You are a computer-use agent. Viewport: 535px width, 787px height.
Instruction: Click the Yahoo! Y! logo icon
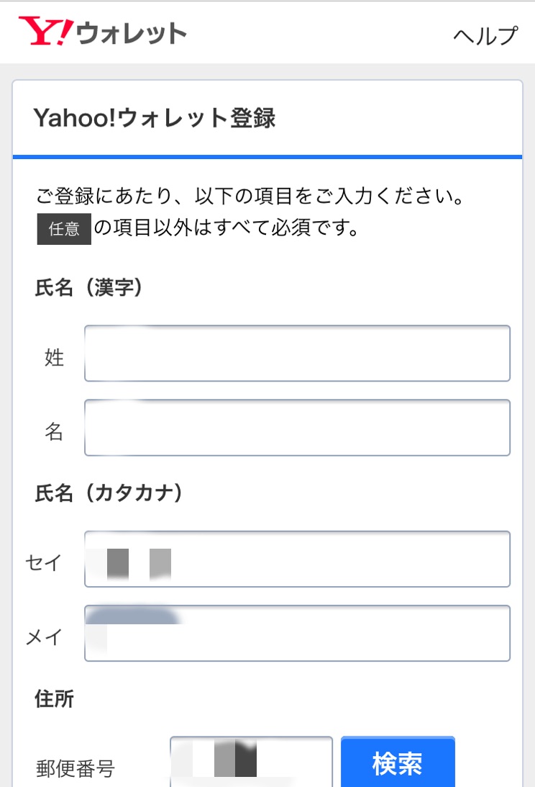[x=46, y=31]
